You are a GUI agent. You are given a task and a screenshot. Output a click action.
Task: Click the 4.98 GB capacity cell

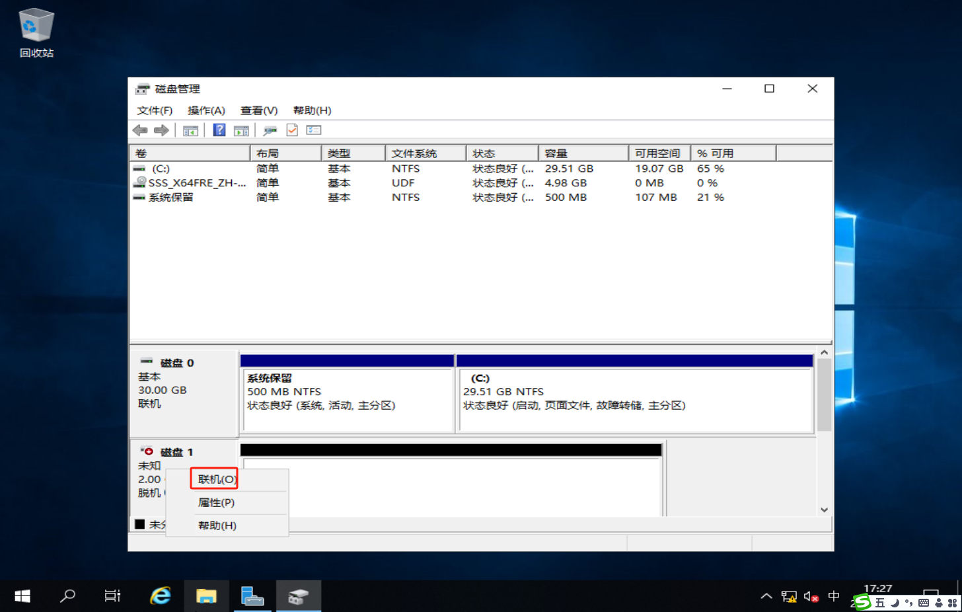coord(566,183)
